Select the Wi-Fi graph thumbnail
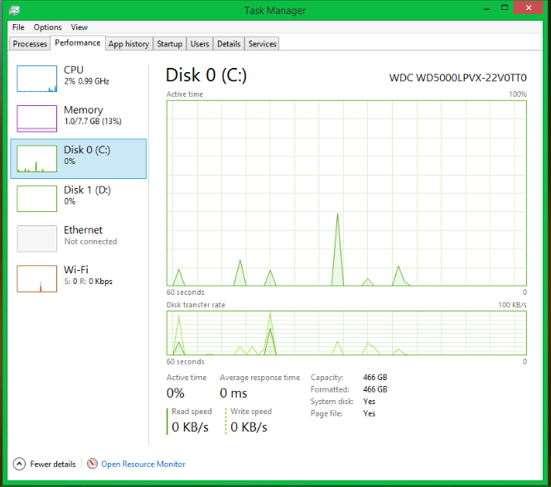The height and width of the screenshot is (487, 551). 37,278
